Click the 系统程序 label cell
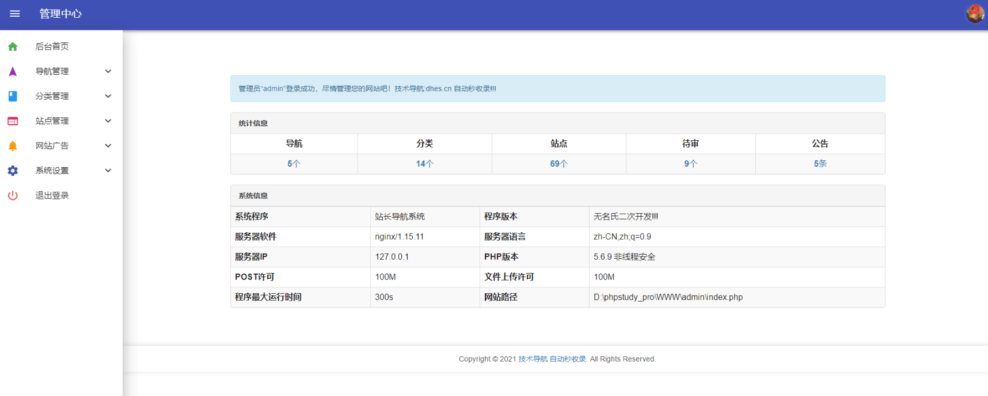988x396 pixels. pos(301,217)
